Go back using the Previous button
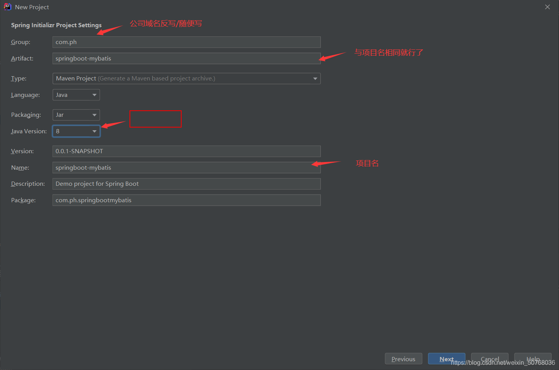The image size is (559, 370). [x=403, y=359]
